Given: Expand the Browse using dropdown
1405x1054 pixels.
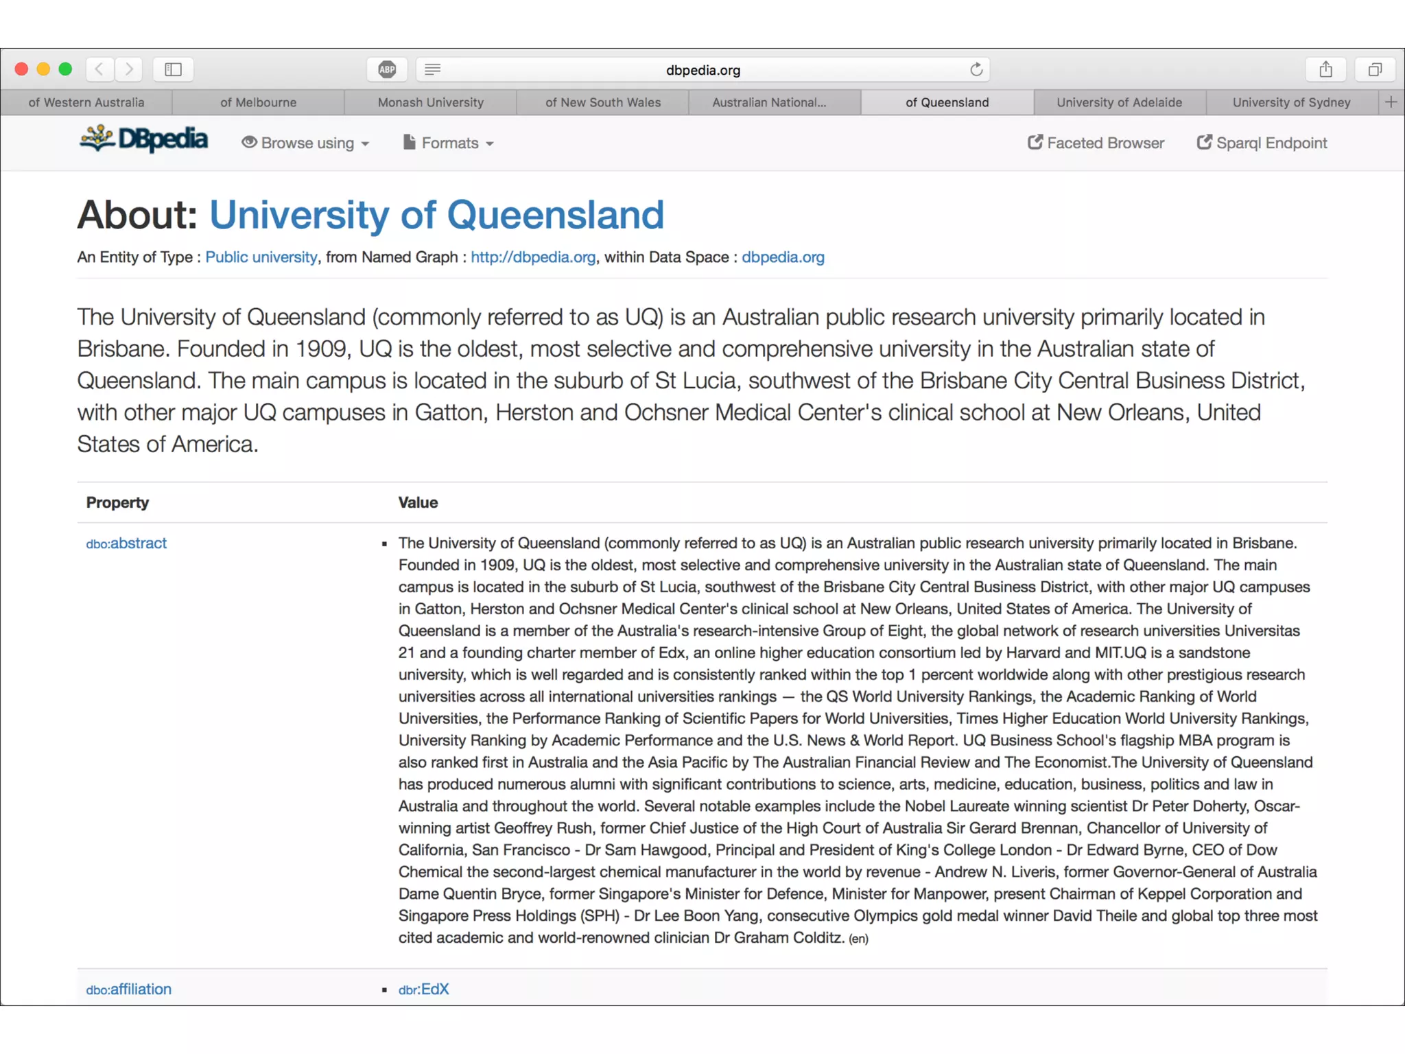Looking at the screenshot, I should [x=306, y=143].
